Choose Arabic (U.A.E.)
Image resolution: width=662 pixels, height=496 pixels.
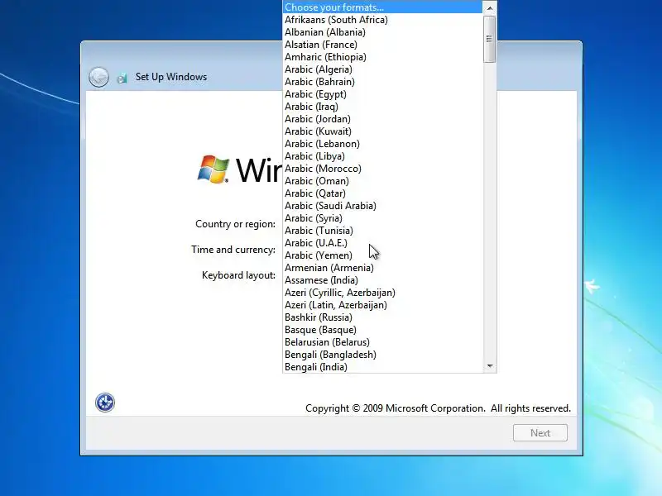tap(382, 243)
